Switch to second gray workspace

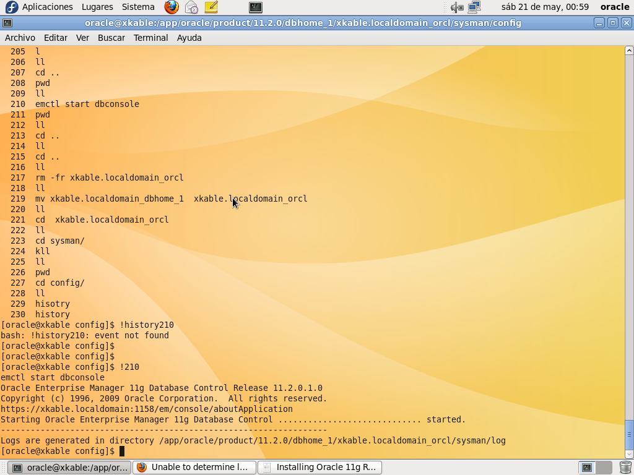604,468
